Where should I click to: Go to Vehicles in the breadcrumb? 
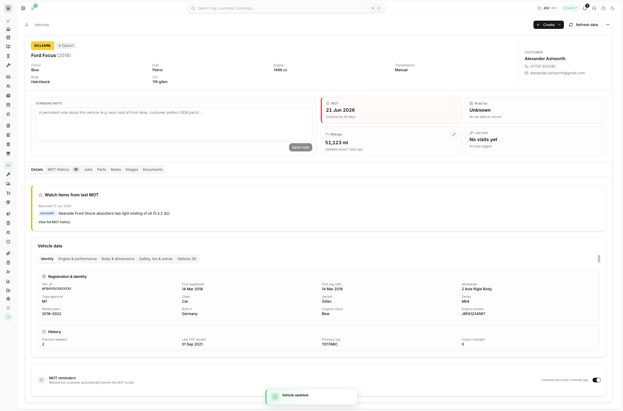[x=42, y=25]
